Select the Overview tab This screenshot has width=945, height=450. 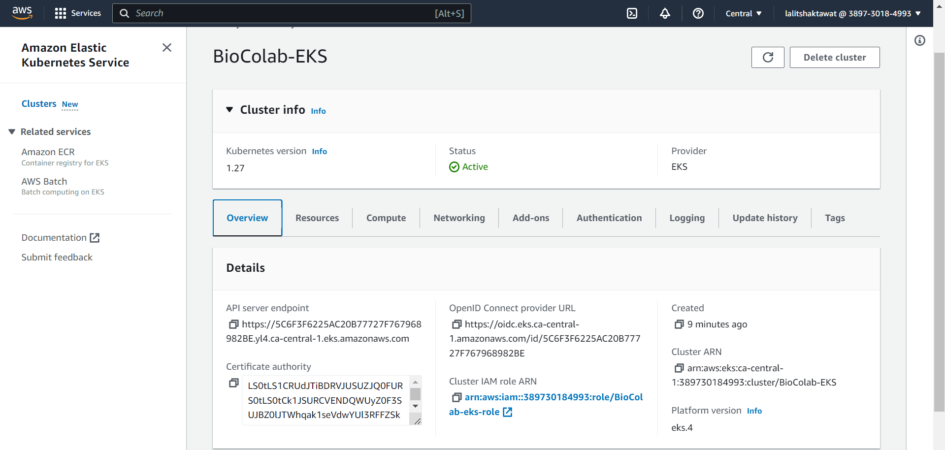(247, 218)
